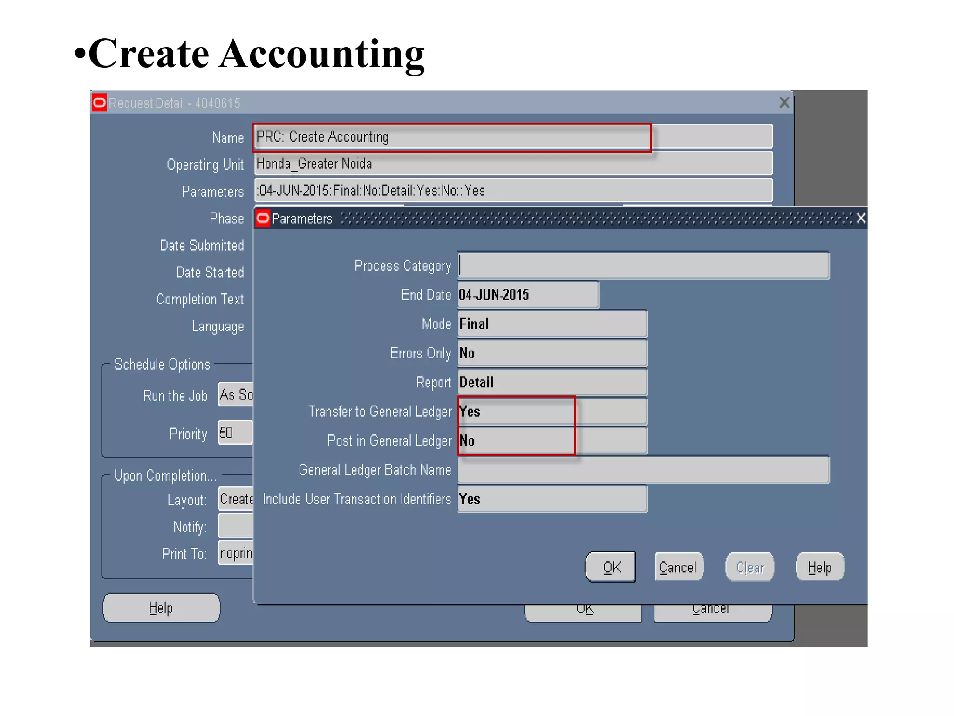954x716 pixels.
Task: Click the Print To field
Action: pyautogui.click(x=236, y=553)
